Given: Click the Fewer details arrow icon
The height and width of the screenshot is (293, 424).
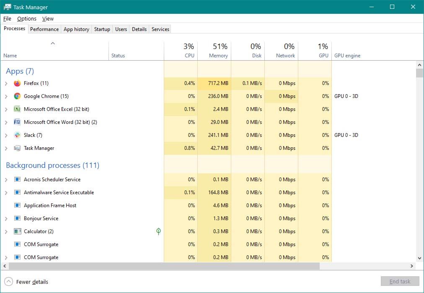Looking at the screenshot, I should click(8, 282).
